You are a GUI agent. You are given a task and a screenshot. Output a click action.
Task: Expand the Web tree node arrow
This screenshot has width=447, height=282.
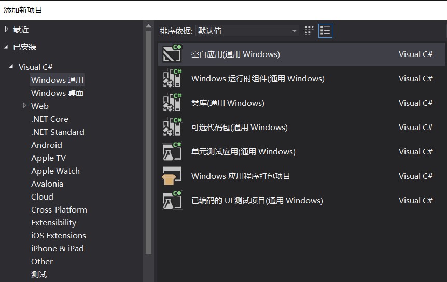24,105
